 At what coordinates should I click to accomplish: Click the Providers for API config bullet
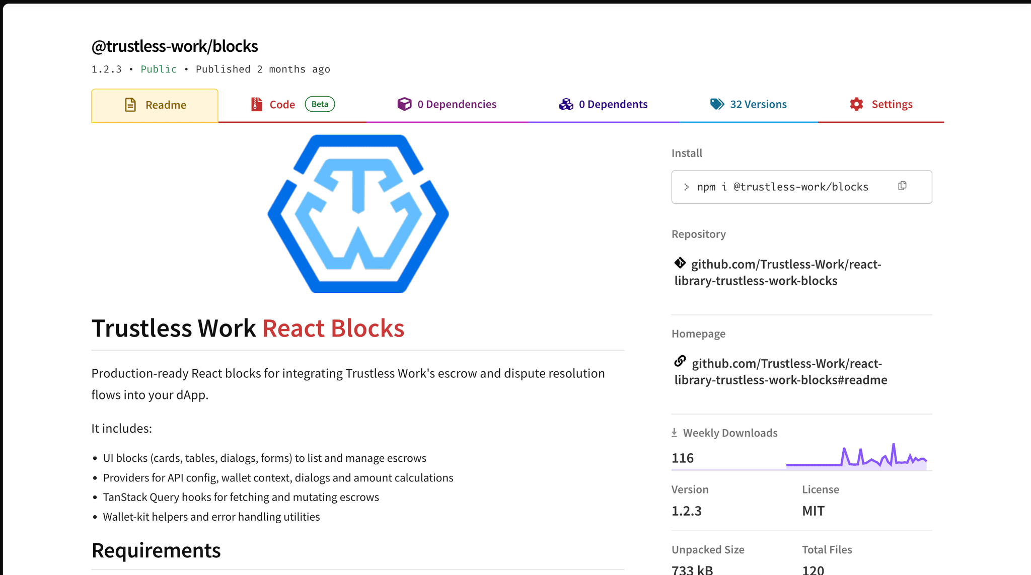(x=278, y=478)
